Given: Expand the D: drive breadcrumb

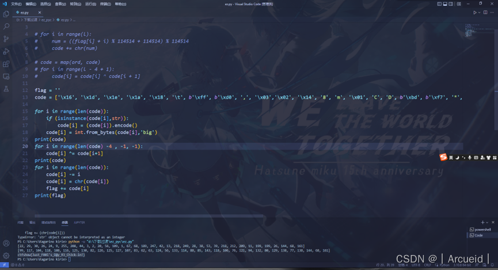Looking at the screenshot, I should 18,20.
